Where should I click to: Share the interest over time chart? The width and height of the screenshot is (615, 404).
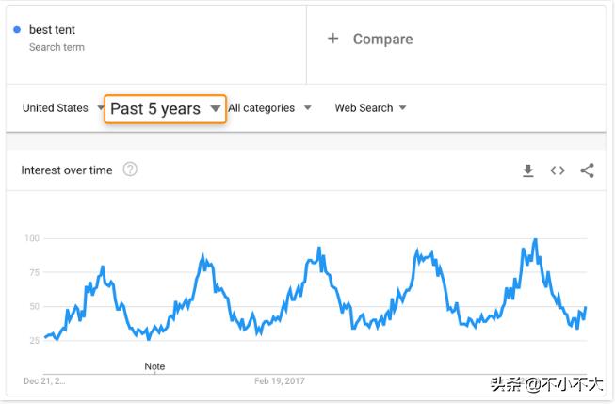[587, 170]
